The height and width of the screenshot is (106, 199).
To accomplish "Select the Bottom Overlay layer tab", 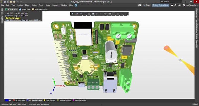I will point(64,100).
